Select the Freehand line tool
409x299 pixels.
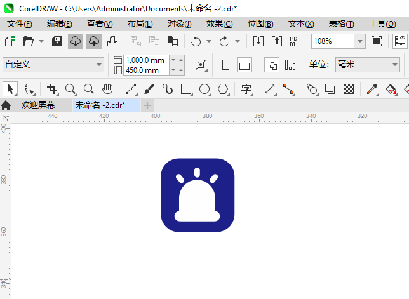(x=131, y=89)
